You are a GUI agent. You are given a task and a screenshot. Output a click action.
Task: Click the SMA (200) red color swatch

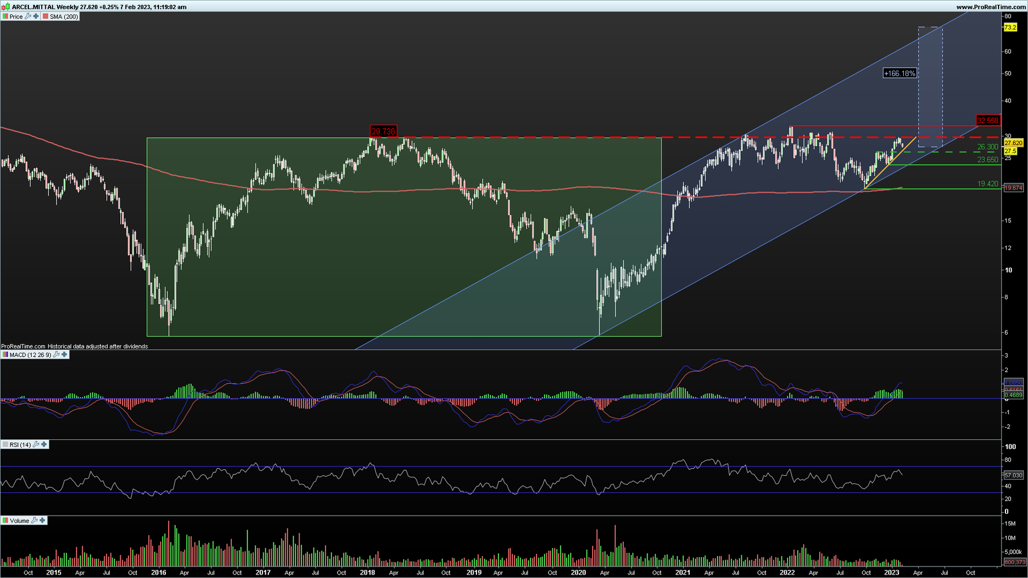coord(46,16)
